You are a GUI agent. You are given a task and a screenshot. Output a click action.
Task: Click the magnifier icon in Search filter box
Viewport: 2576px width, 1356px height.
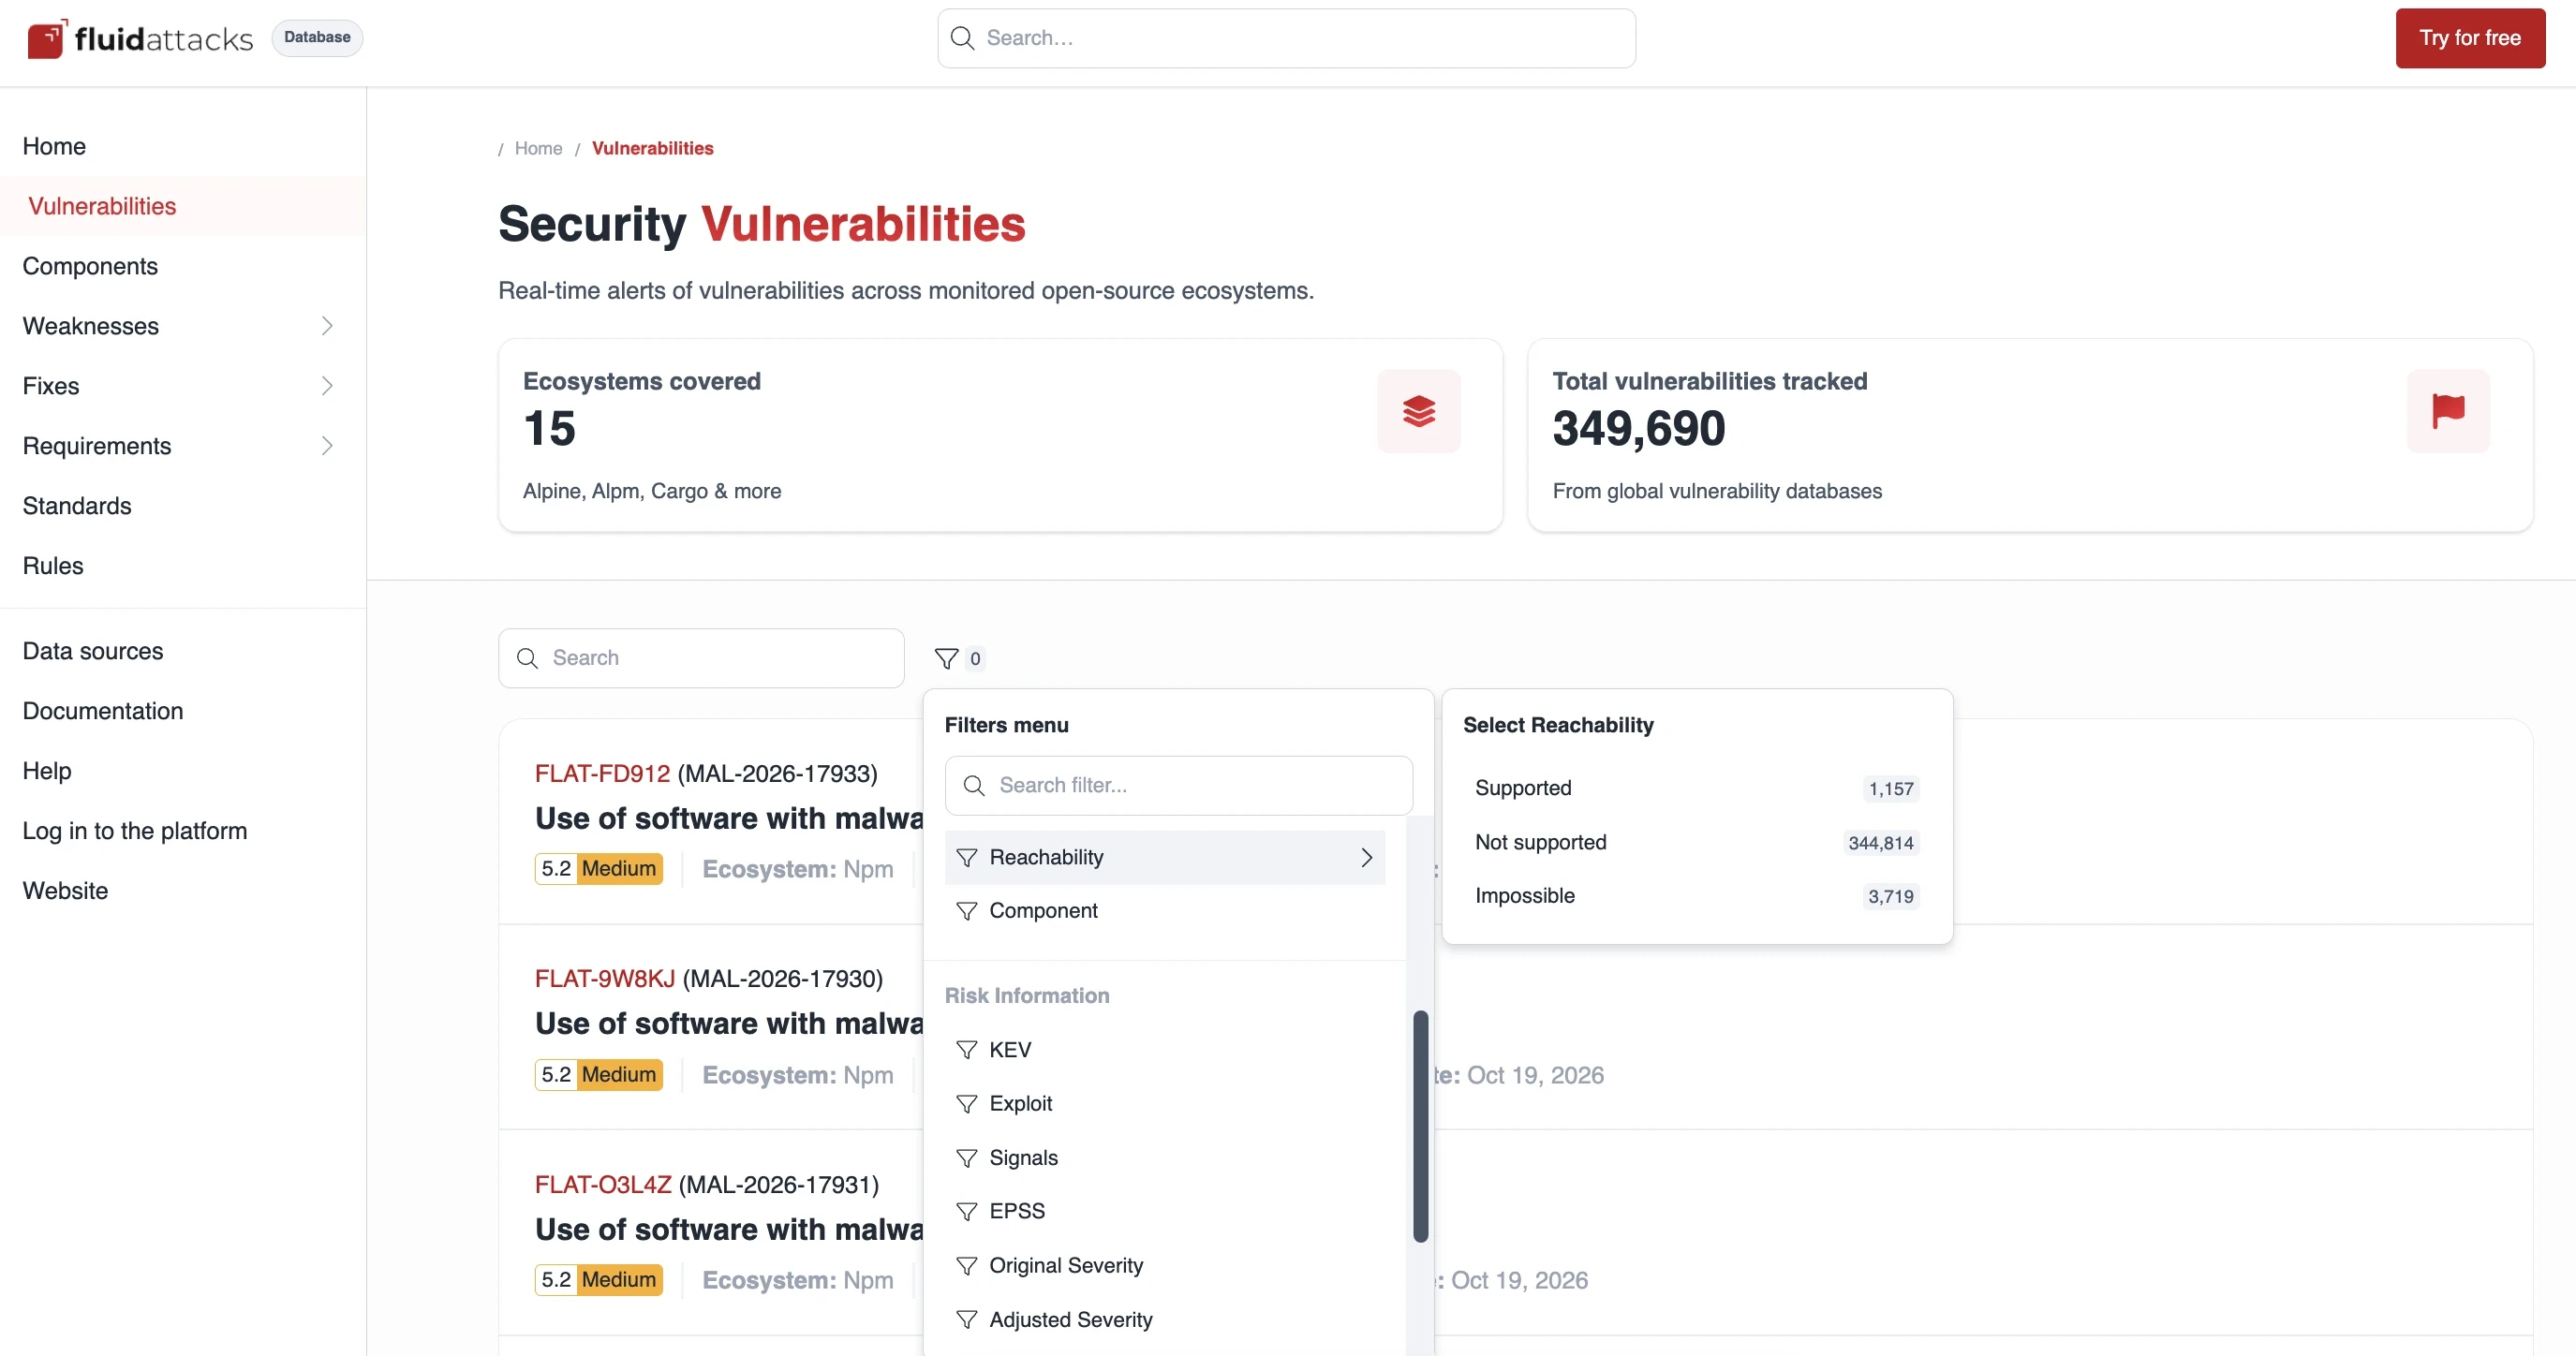tap(973, 785)
